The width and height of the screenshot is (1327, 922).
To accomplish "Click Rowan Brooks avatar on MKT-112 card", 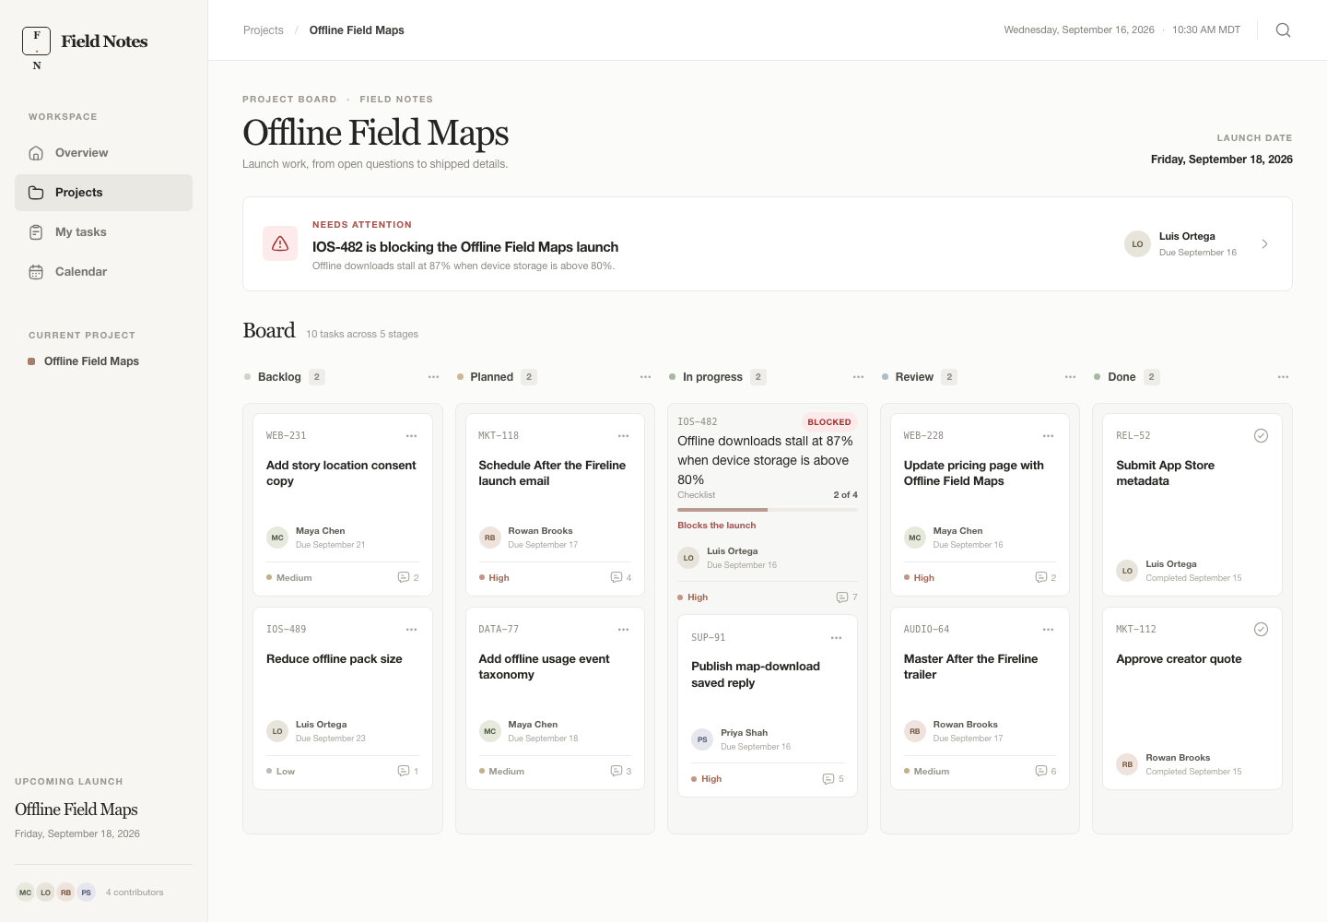I will 1127,764.
